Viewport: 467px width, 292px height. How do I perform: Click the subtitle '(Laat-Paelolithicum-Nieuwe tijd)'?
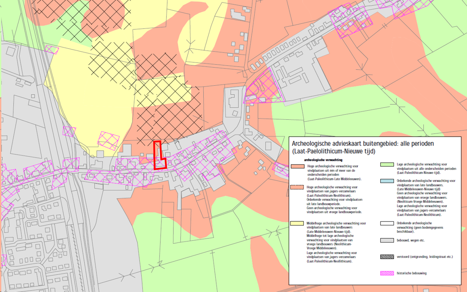[333, 152]
